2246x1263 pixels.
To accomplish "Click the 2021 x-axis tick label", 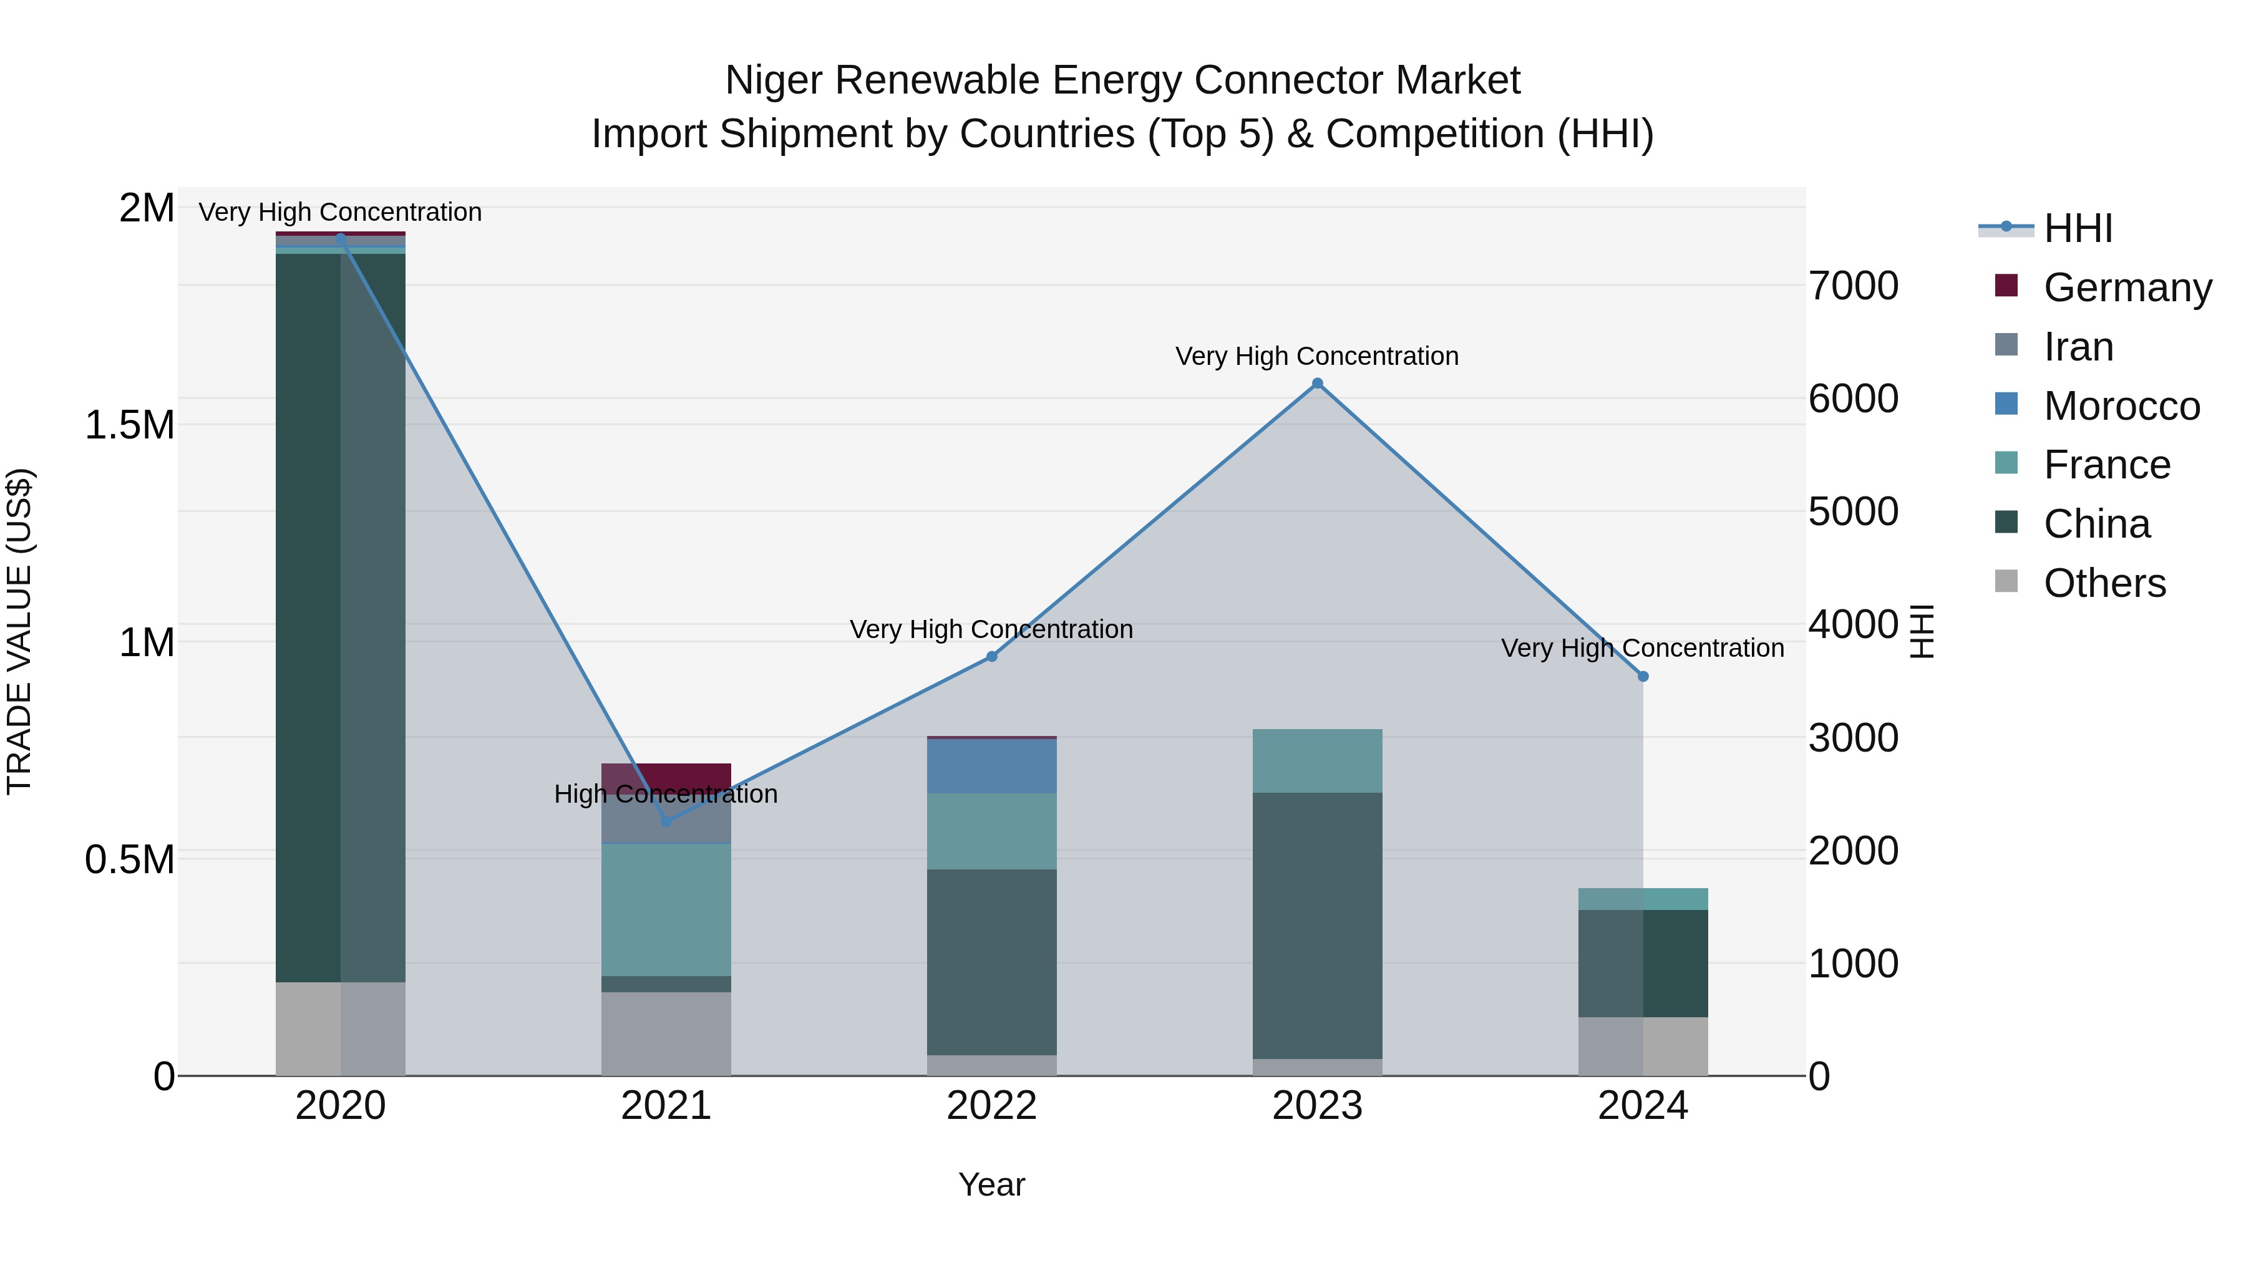I will pos(667,1106).
